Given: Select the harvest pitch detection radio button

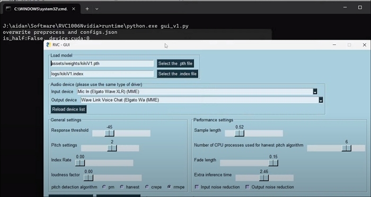Looking at the screenshot, I should [122, 187].
